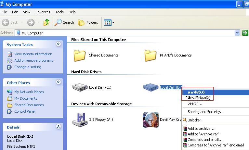Image resolution: width=249 pixels, height=150 pixels.
Task: Click Change a setting link
Action: pos(28,67)
